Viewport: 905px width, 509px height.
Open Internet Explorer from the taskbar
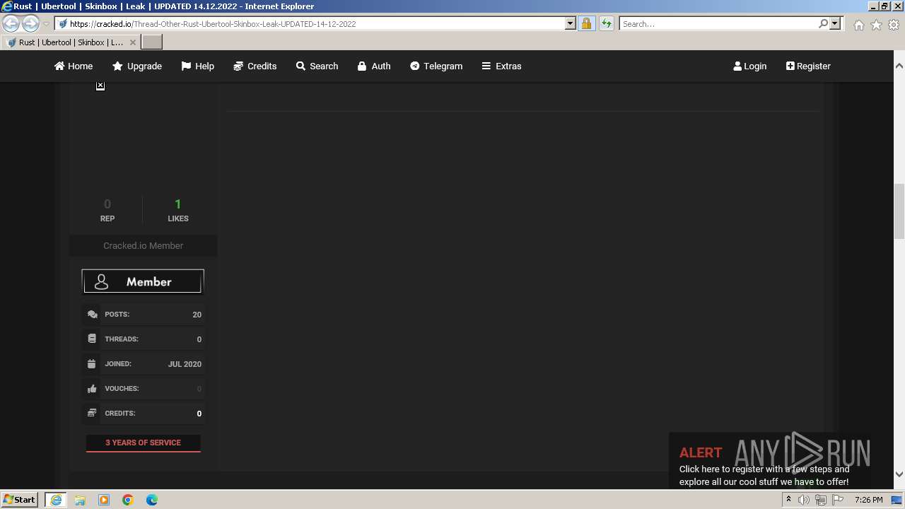click(x=55, y=500)
